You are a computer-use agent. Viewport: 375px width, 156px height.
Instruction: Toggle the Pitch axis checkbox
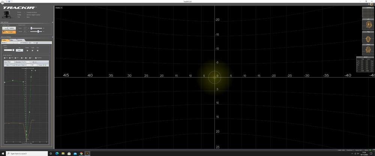pyautogui.click(x=10, y=58)
